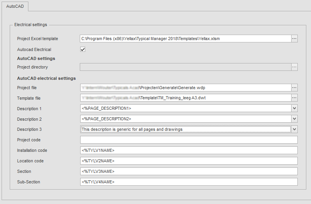Click the Sub-Section input field
Screen dimensions: 311x204
[x=189, y=182]
